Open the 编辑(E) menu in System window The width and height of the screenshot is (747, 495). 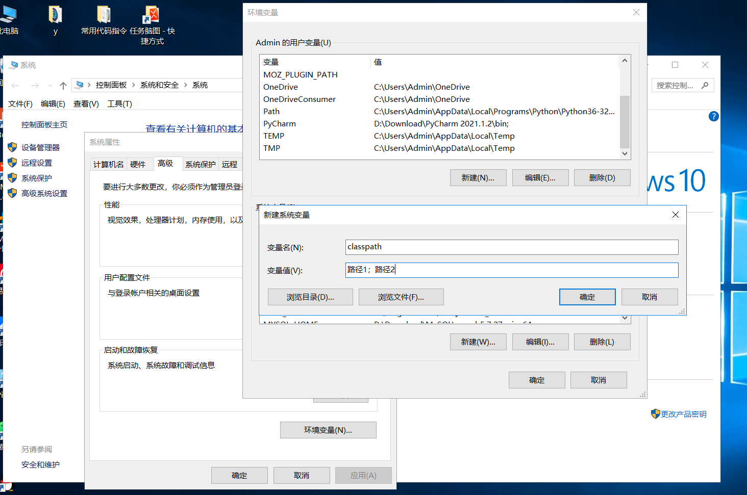pos(53,103)
